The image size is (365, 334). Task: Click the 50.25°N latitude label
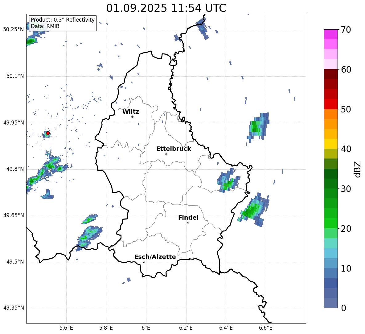(x=13, y=30)
